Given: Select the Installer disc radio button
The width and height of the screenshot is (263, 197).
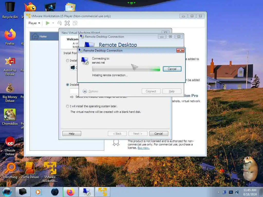Looking at the screenshot, I should (68, 61).
